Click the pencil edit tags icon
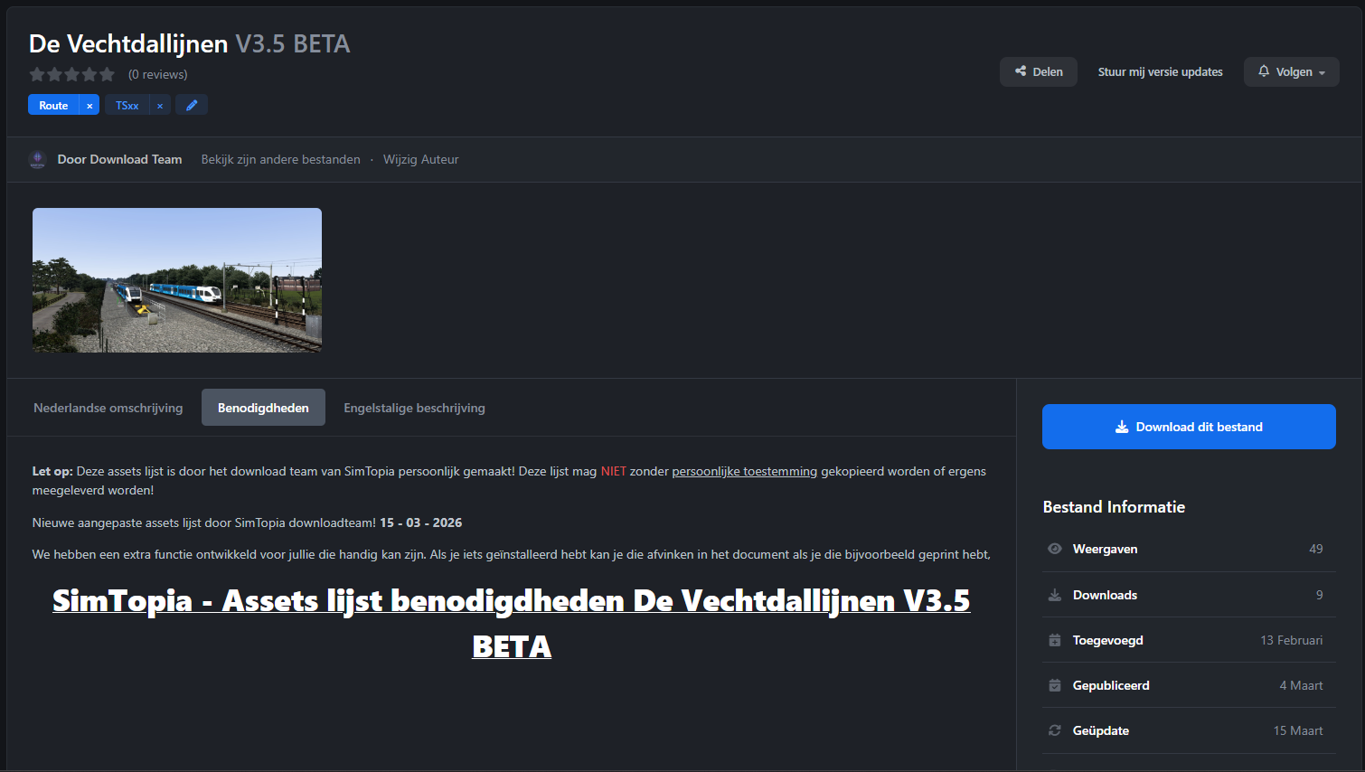The height and width of the screenshot is (772, 1365). [192, 106]
